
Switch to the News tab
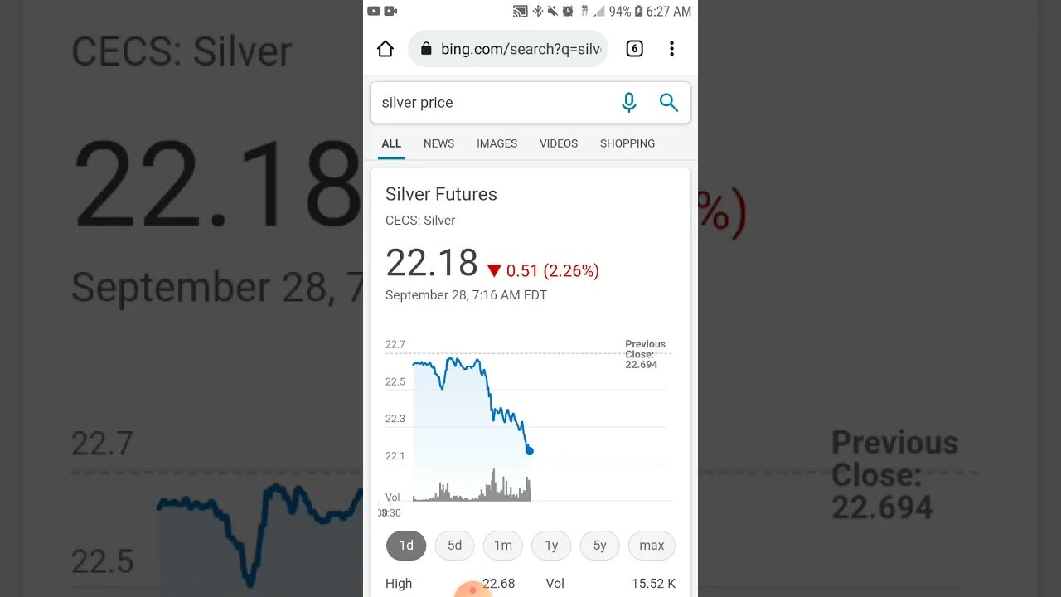[x=438, y=143]
